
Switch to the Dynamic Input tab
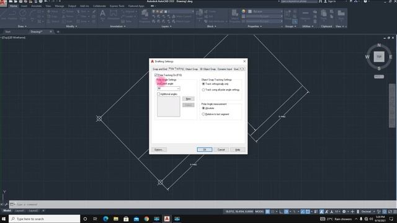pos(225,69)
